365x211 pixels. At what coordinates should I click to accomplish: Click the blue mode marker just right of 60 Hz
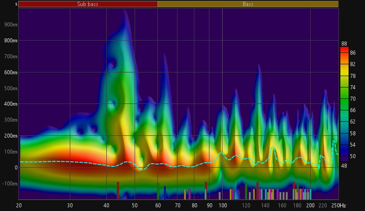click(x=165, y=193)
